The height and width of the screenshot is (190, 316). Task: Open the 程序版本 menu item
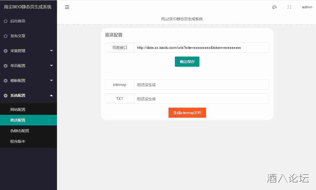[18, 141]
